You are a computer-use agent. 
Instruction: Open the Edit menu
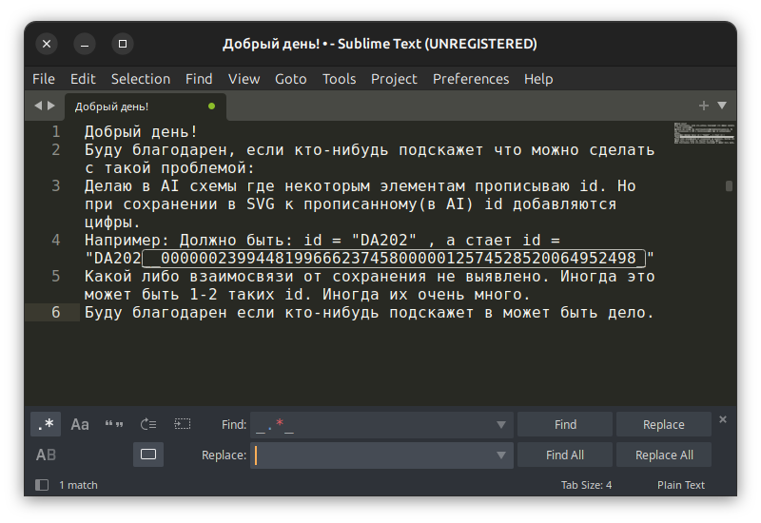point(83,79)
